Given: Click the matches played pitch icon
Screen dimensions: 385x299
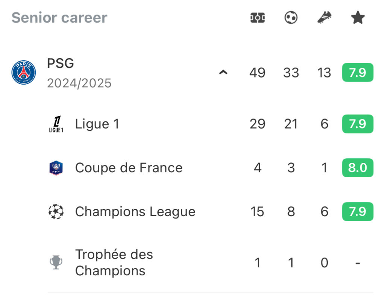Looking at the screenshot, I should tap(257, 18).
